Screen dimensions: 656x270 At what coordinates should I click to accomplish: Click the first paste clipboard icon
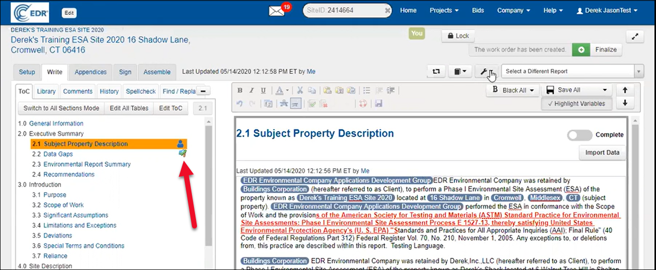327,91
